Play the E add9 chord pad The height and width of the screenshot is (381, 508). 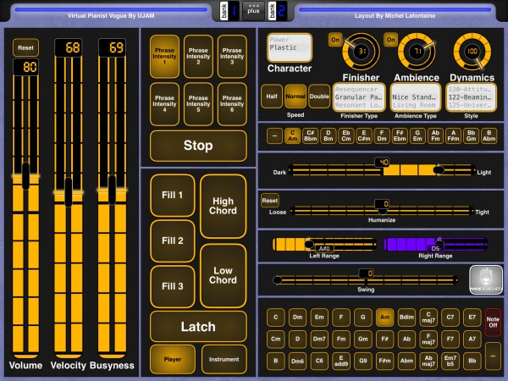pos(341,361)
